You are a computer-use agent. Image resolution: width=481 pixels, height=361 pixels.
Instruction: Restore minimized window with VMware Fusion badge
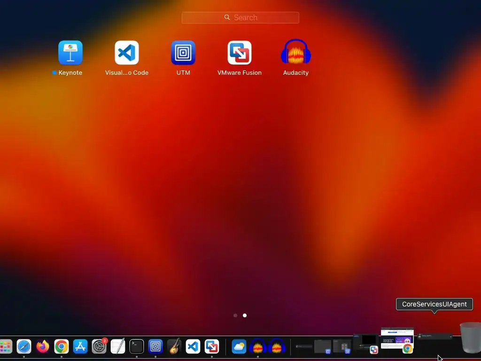click(365, 344)
